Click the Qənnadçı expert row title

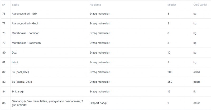click(x=47, y=103)
